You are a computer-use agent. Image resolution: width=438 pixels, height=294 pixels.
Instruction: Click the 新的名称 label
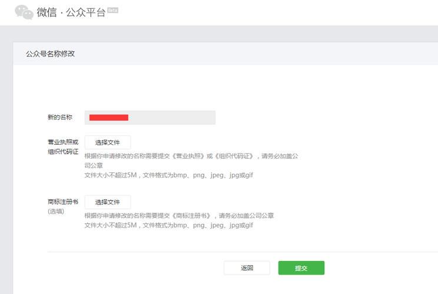(60, 117)
